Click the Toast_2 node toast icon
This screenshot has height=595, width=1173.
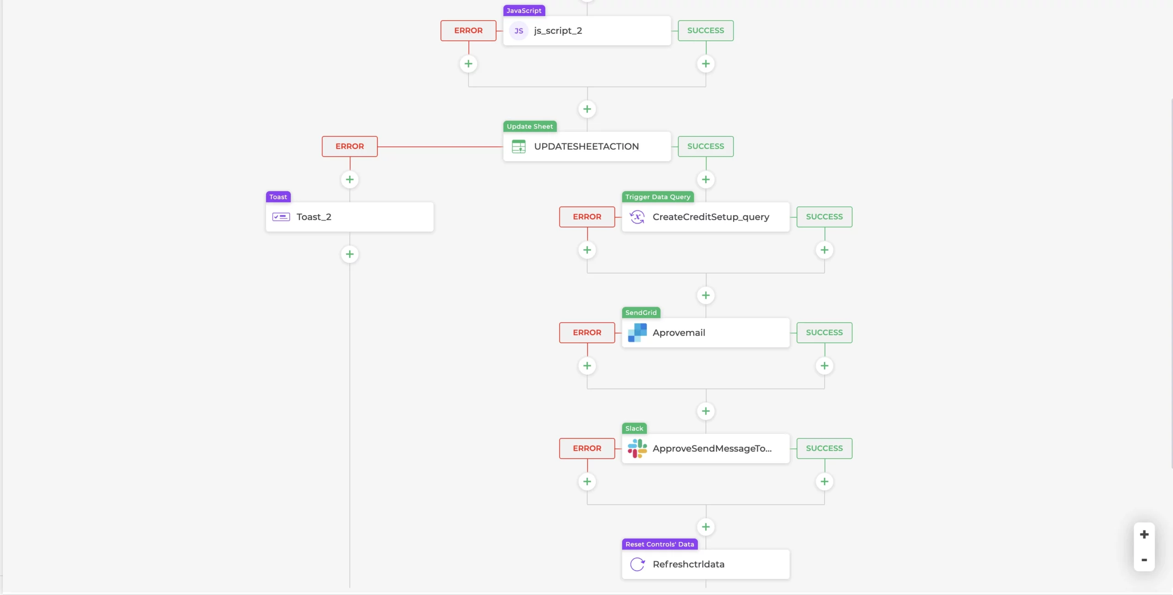coord(281,217)
